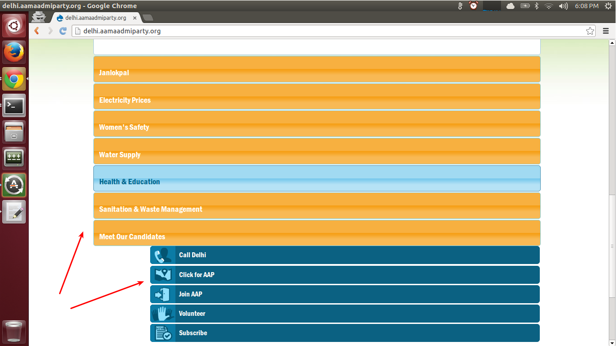Click the newsletter icon beside Subscribe
The image size is (616, 346).
point(163,333)
